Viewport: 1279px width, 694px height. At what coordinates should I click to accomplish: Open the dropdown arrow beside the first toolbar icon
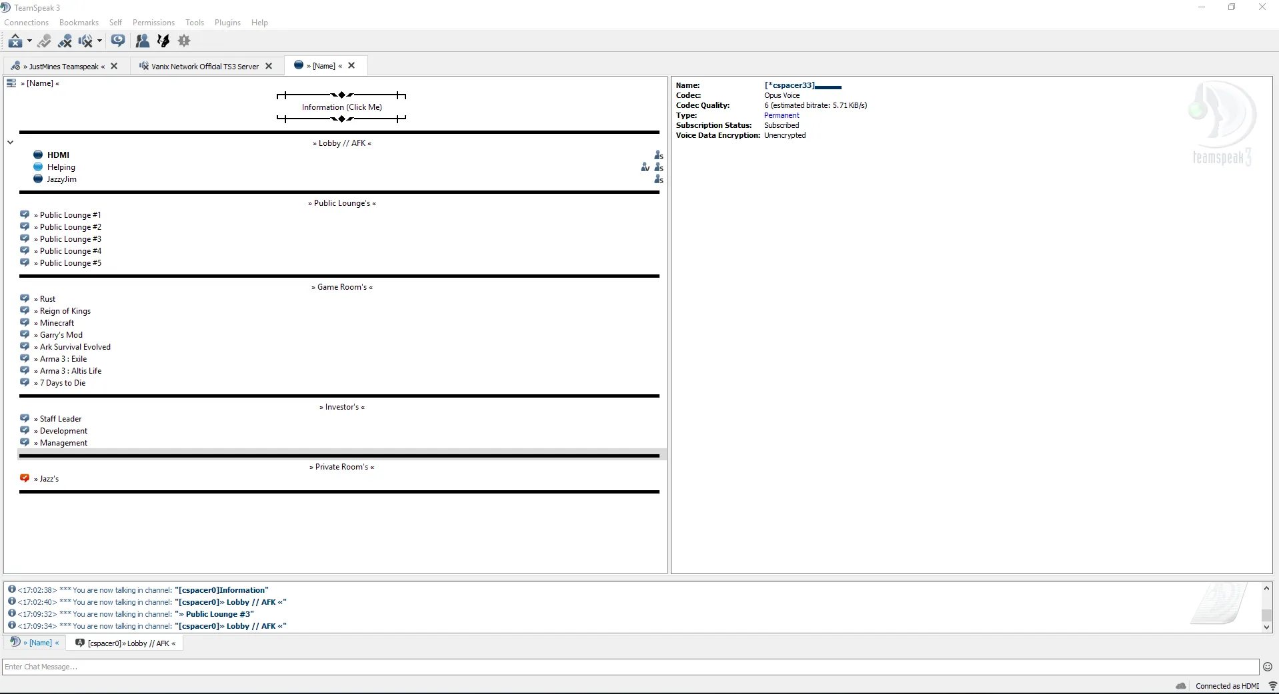[29, 41]
